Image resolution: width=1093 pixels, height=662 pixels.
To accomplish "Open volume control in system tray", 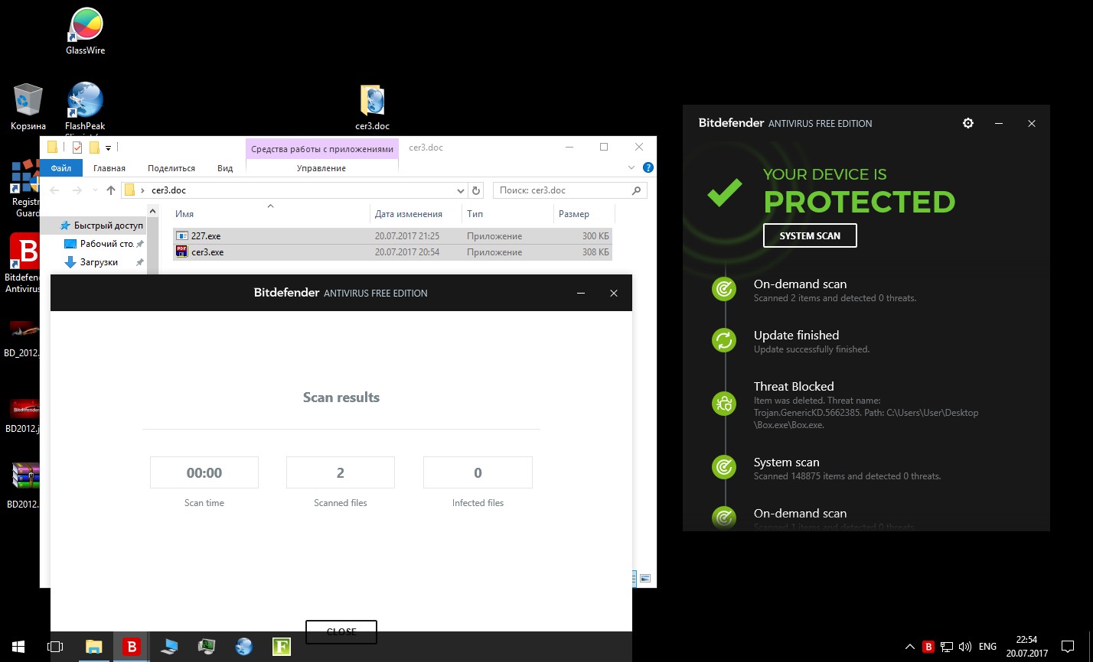I will (965, 647).
